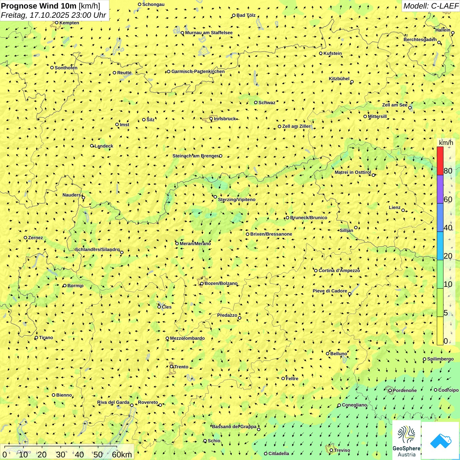Click the 'Schlanders/Silandro' label
460x460 pixels.
[97, 249]
